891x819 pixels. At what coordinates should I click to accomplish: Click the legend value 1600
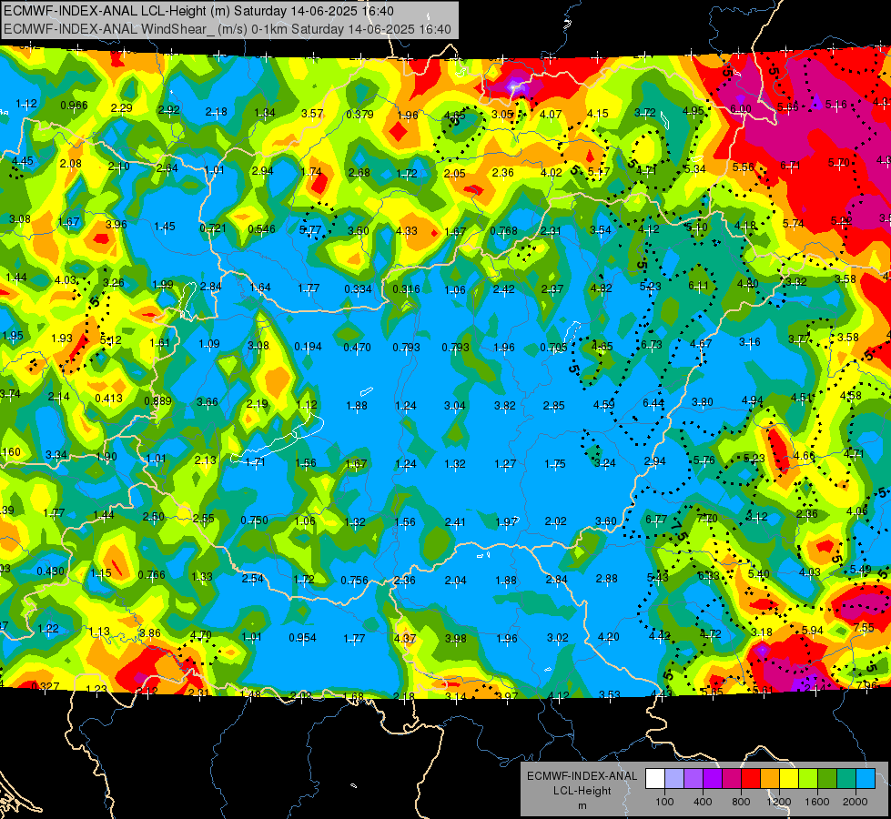[x=817, y=802]
